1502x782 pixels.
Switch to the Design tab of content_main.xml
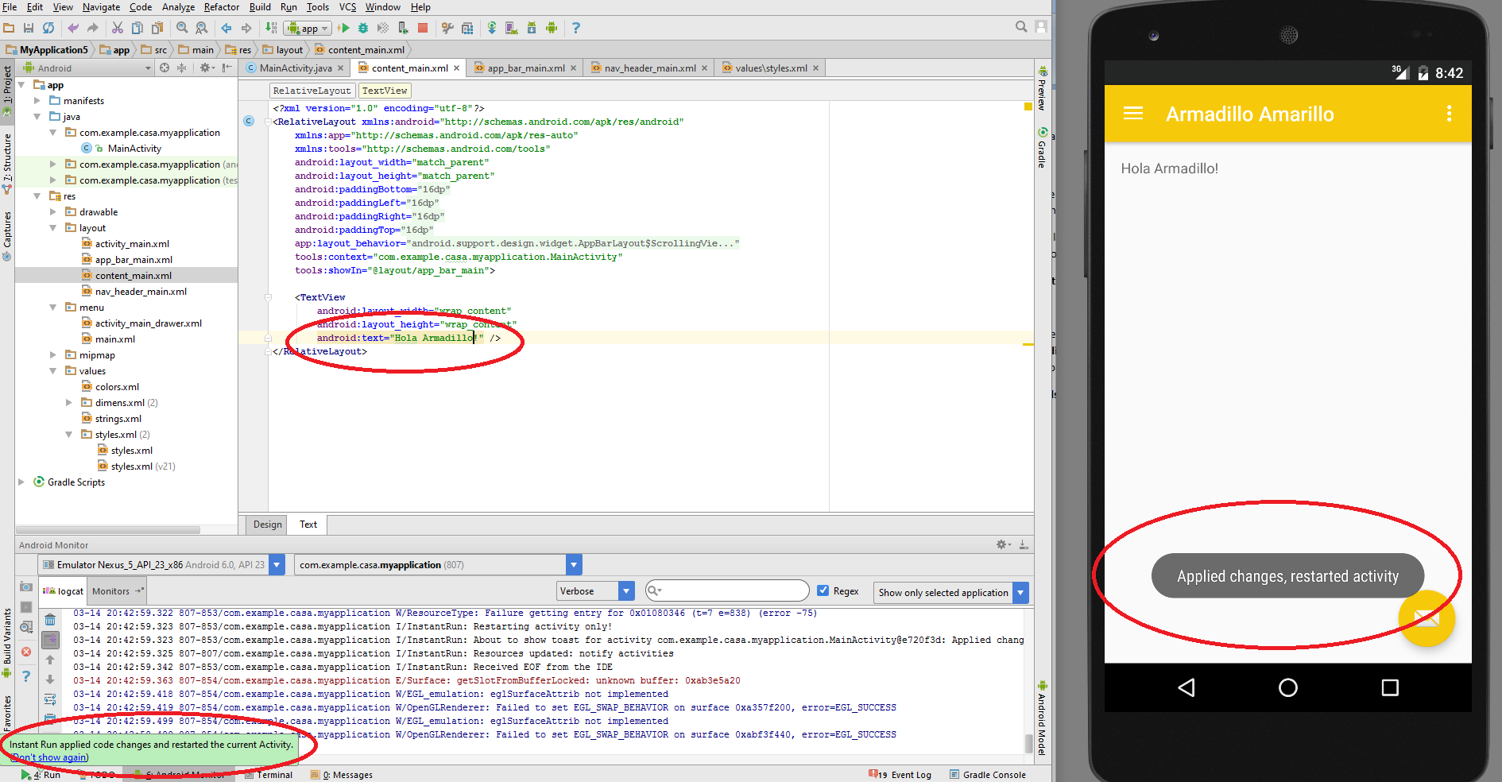coord(266,525)
